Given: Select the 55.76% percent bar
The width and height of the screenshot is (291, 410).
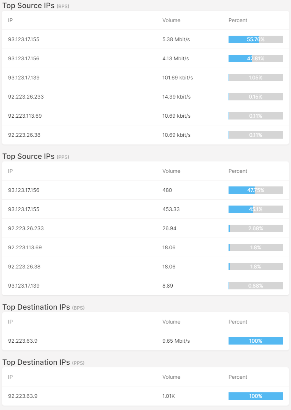Looking at the screenshot, I should click(x=255, y=39).
